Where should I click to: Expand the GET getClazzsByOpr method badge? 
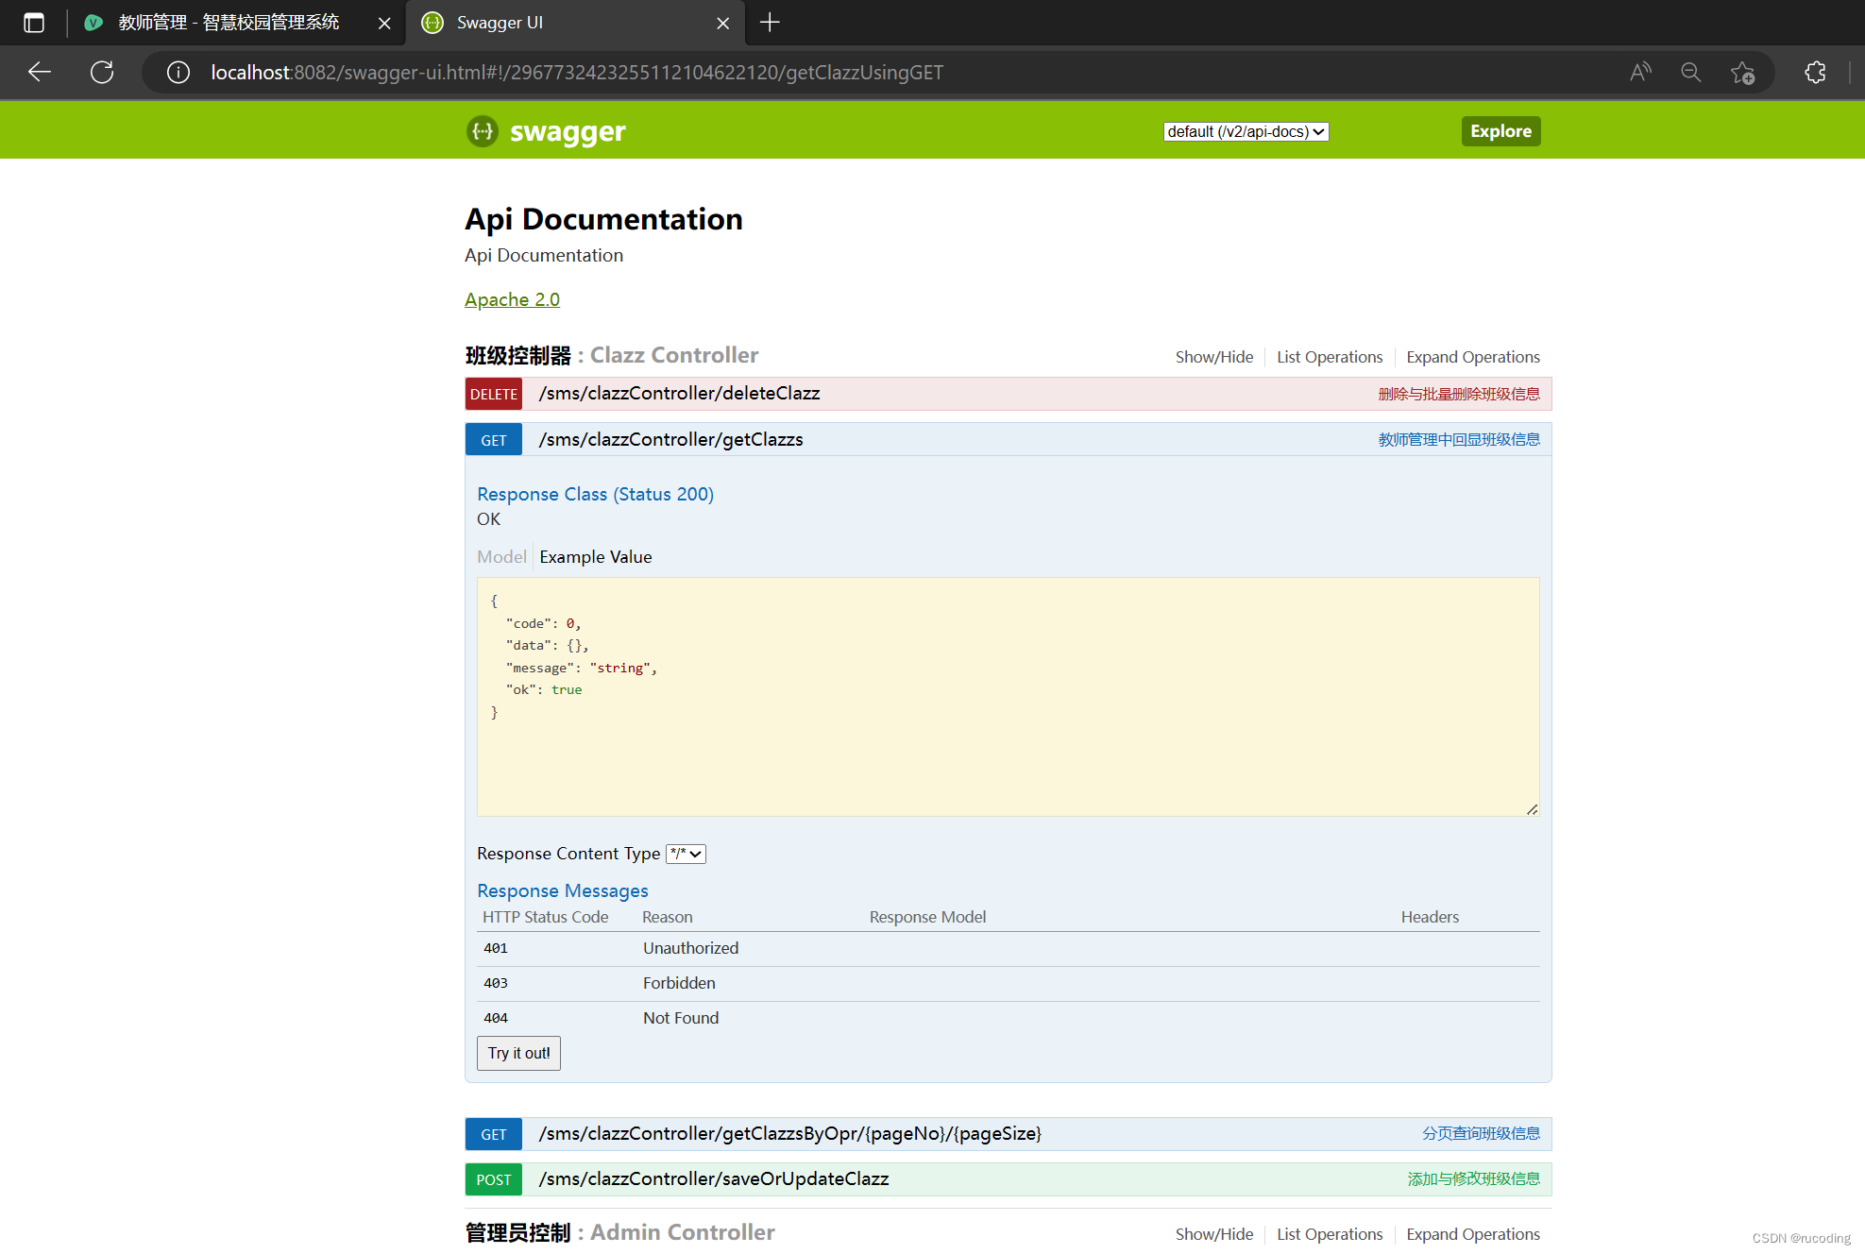[493, 1134]
